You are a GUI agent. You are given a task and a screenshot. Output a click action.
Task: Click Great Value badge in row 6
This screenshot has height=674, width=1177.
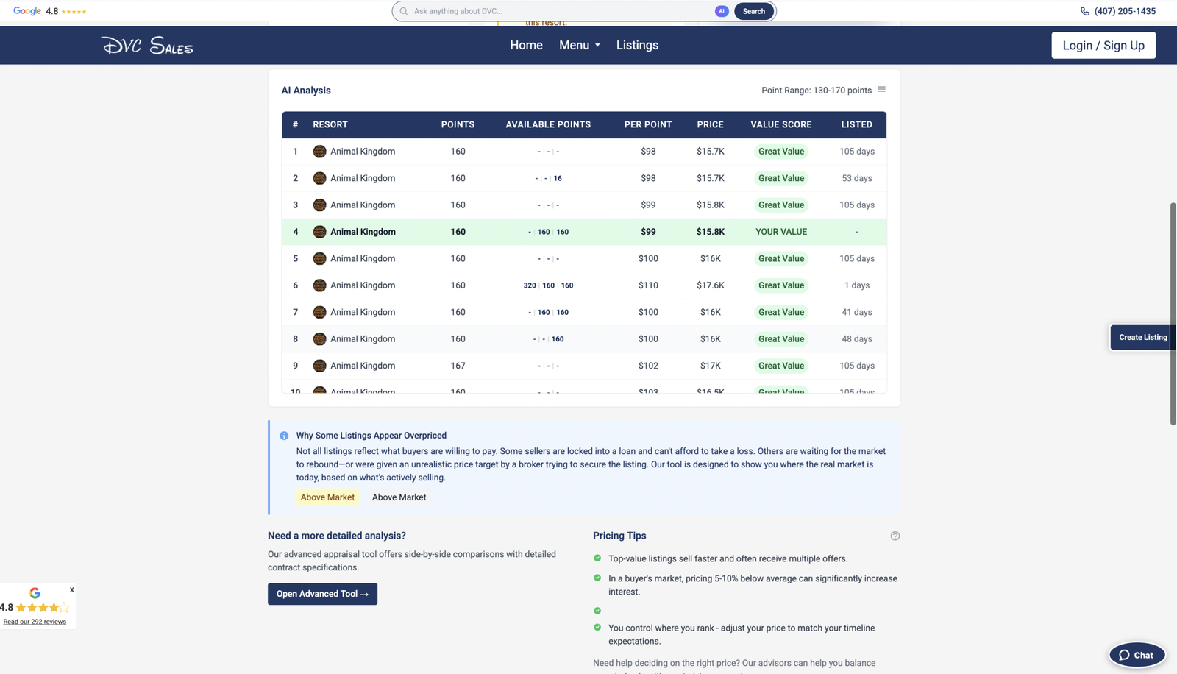pyautogui.click(x=781, y=285)
